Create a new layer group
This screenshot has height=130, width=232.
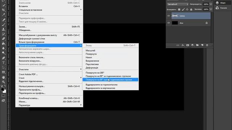(197, 45)
